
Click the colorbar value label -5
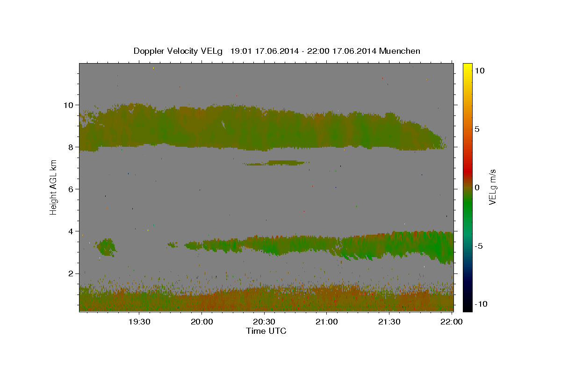click(x=479, y=246)
